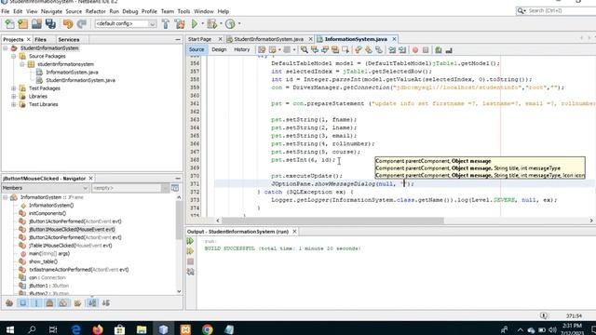This screenshot has width=596, height=335.
Task: Select jTable1MouseClicked in Navigator
Action: [71, 246]
